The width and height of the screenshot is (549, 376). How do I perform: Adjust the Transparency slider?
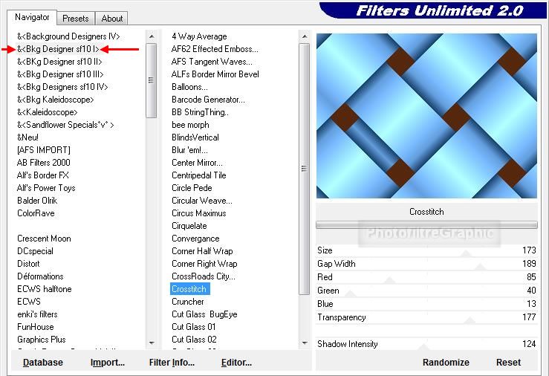(426, 317)
